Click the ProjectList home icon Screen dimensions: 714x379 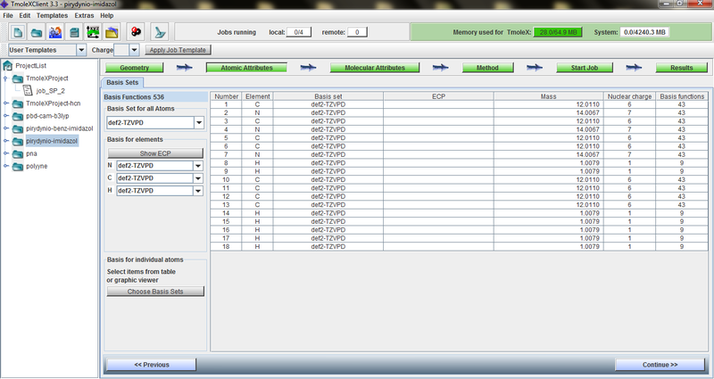8,66
